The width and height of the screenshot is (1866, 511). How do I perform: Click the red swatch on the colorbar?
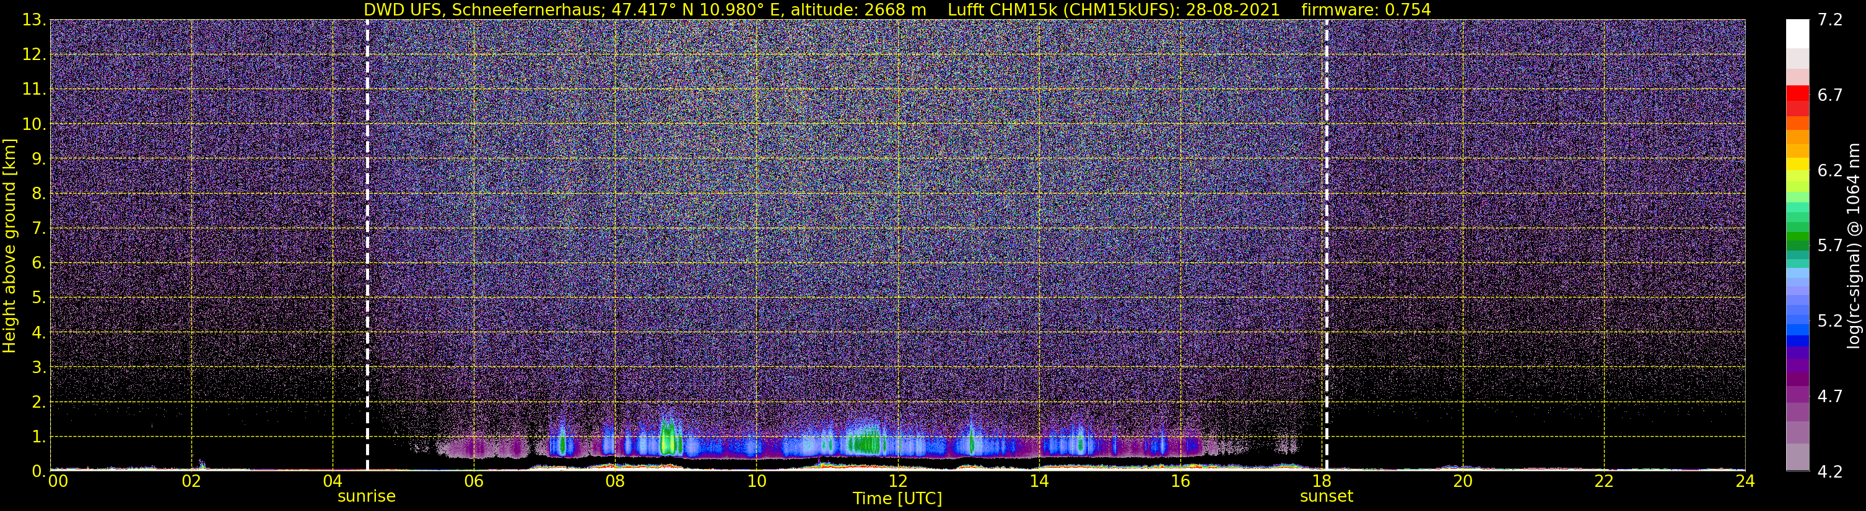pyautogui.click(x=1797, y=93)
